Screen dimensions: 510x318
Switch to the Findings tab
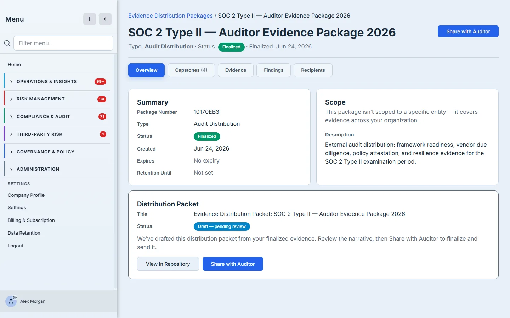(273, 70)
